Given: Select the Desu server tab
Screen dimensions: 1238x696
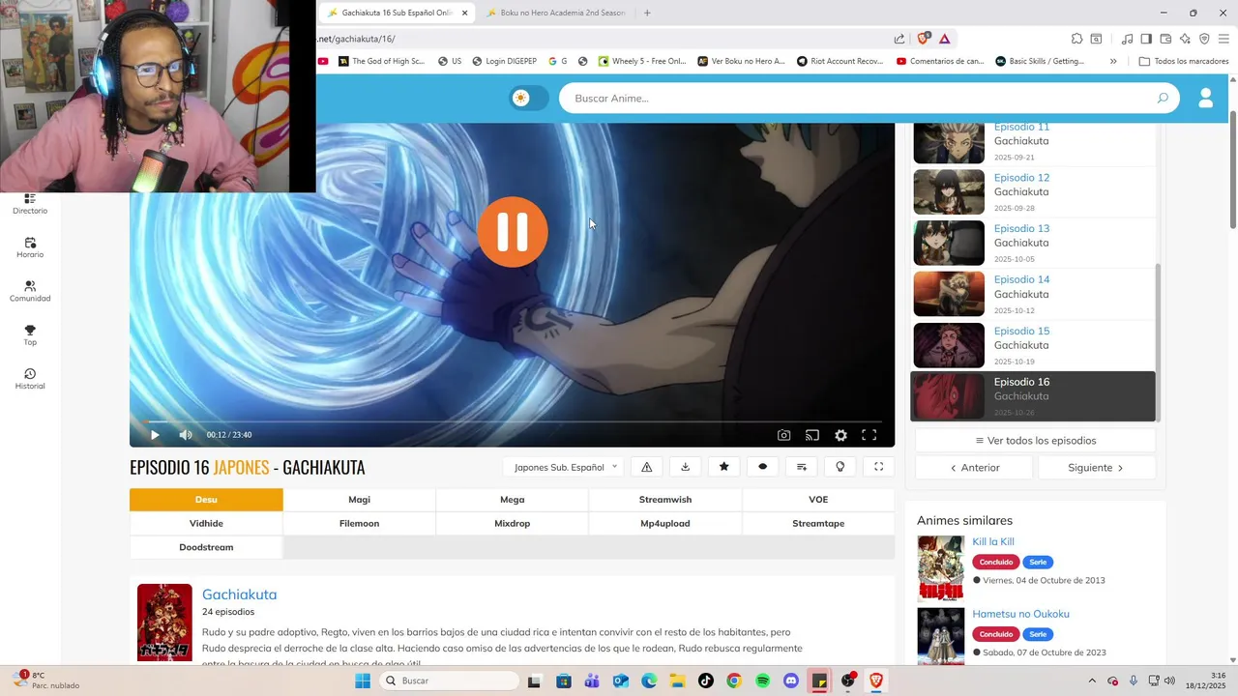Looking at the screenshot, I should pyautogui.click(x=206, y=500).
